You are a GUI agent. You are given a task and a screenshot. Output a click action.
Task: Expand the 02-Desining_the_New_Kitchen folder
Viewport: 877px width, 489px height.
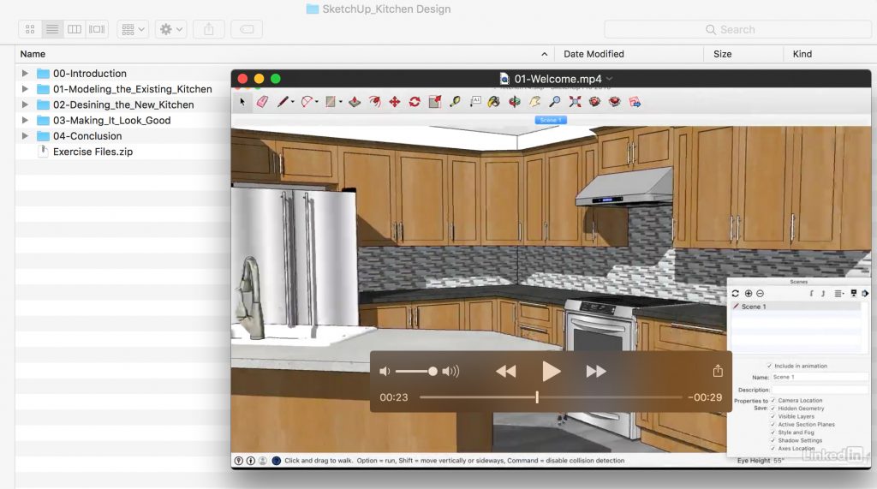pyautogui.click(x=25, y=104)
